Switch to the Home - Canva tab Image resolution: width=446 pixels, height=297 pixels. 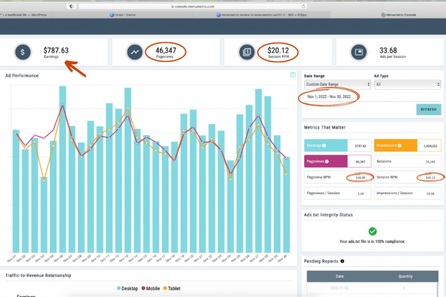pos(123,15)
